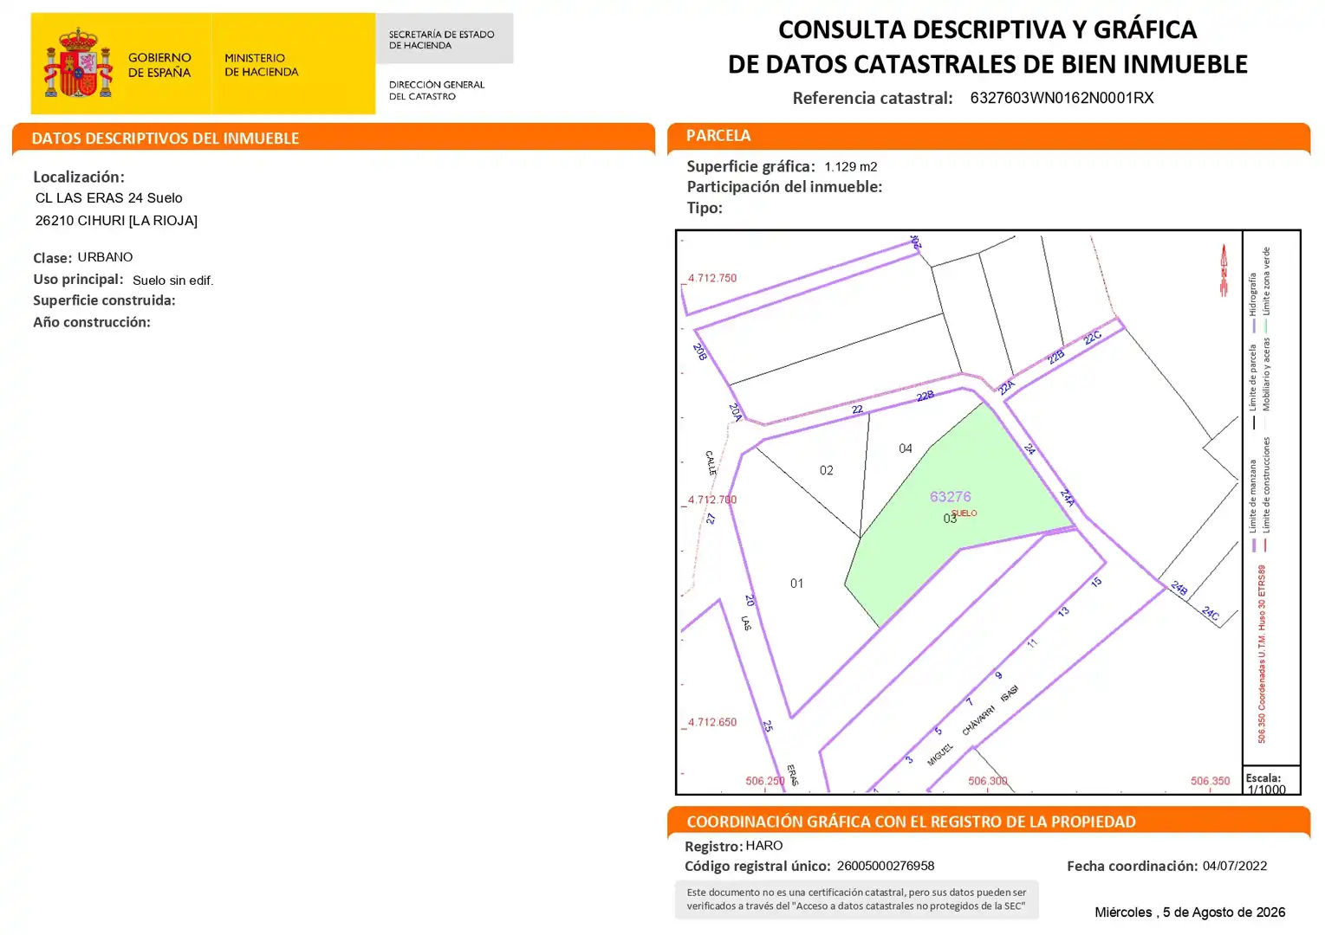Click the CHAVARRI street name label
Viewport: 1325px width, 935px height.
click(x=978, y=720)
